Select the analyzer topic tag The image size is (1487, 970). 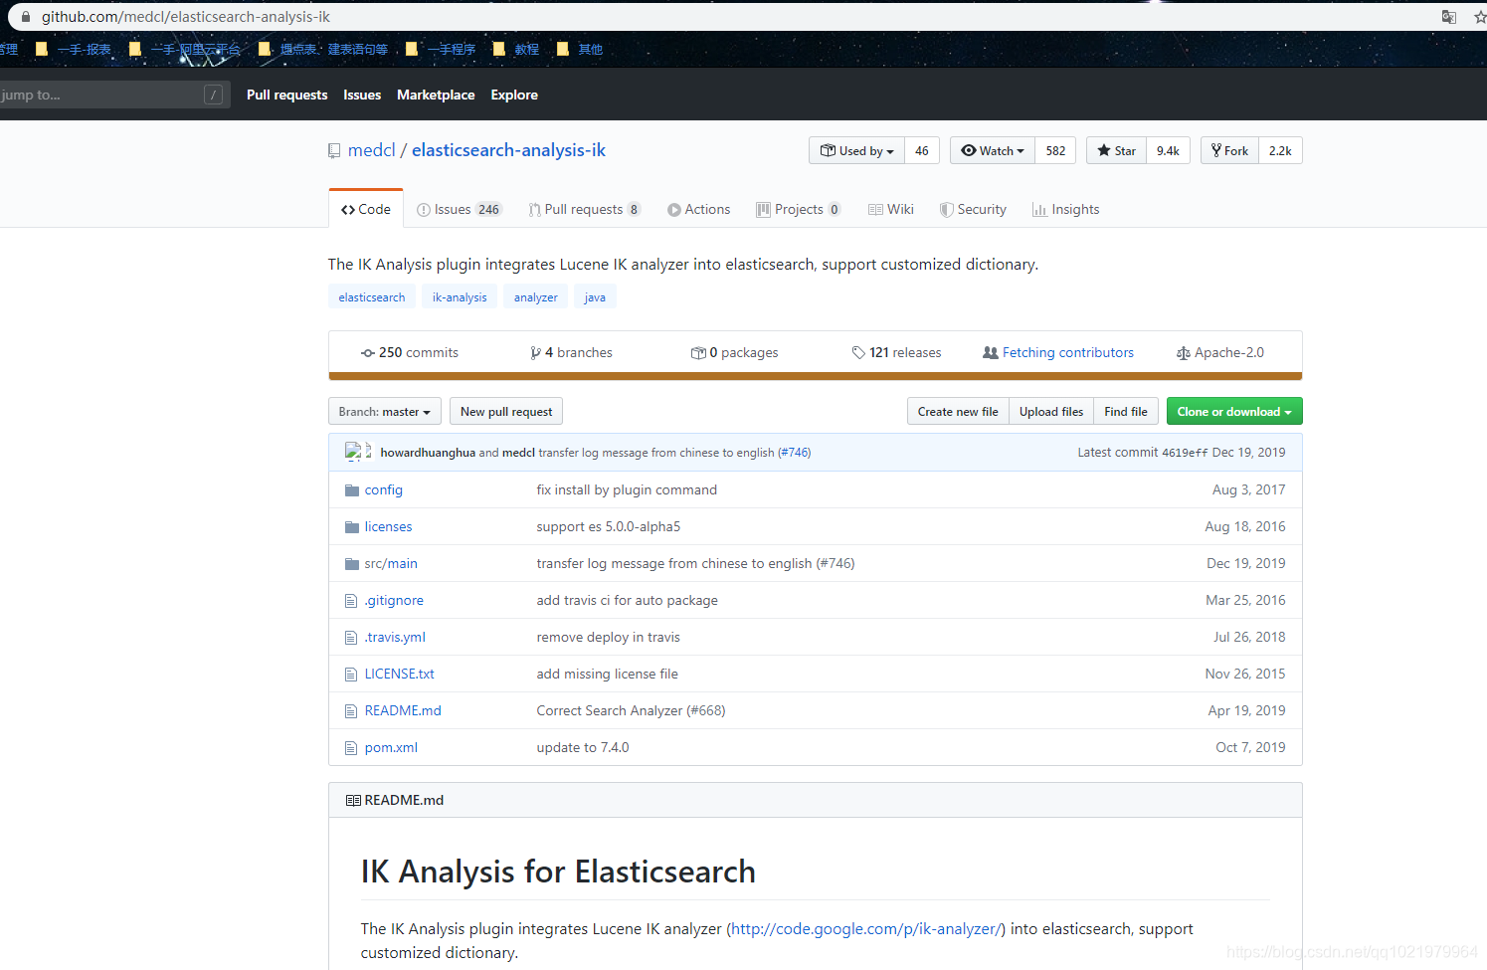[x=536, y=297]
